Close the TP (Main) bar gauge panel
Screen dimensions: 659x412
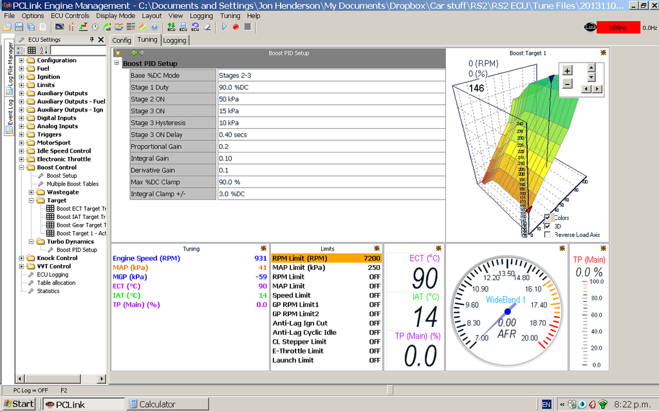[603, 248]
